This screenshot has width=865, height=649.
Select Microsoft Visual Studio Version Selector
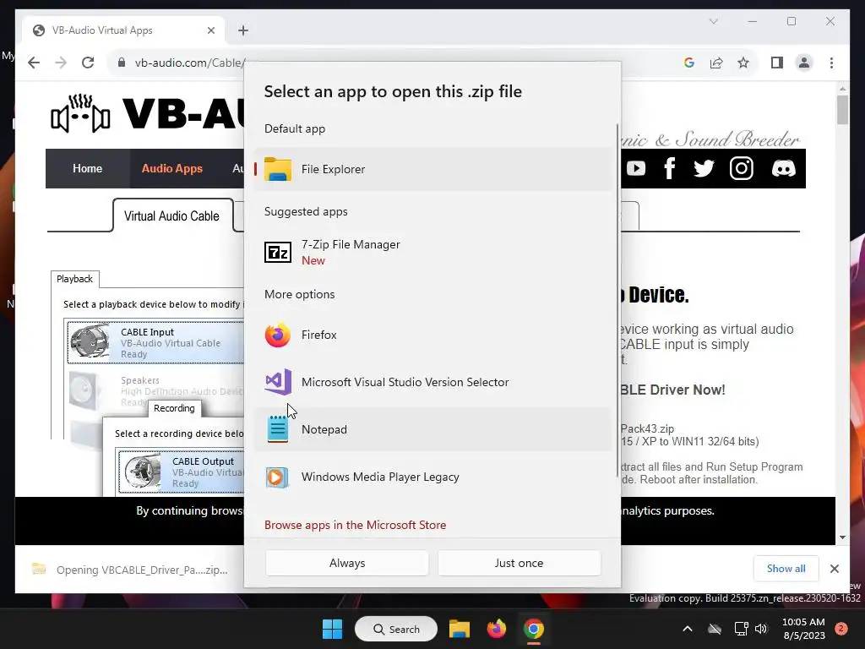tap(432, 382)
